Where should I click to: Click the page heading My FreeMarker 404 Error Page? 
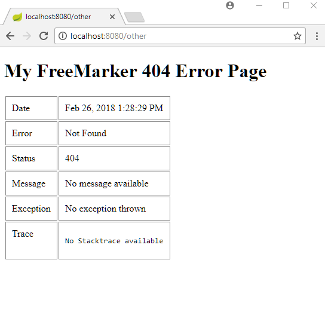(x=136, y=71)
